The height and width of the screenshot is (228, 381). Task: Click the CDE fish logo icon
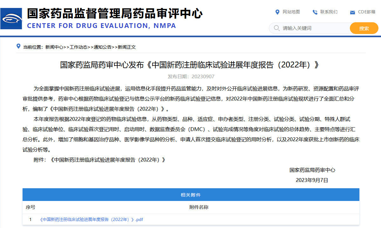[x=11, y=18]
